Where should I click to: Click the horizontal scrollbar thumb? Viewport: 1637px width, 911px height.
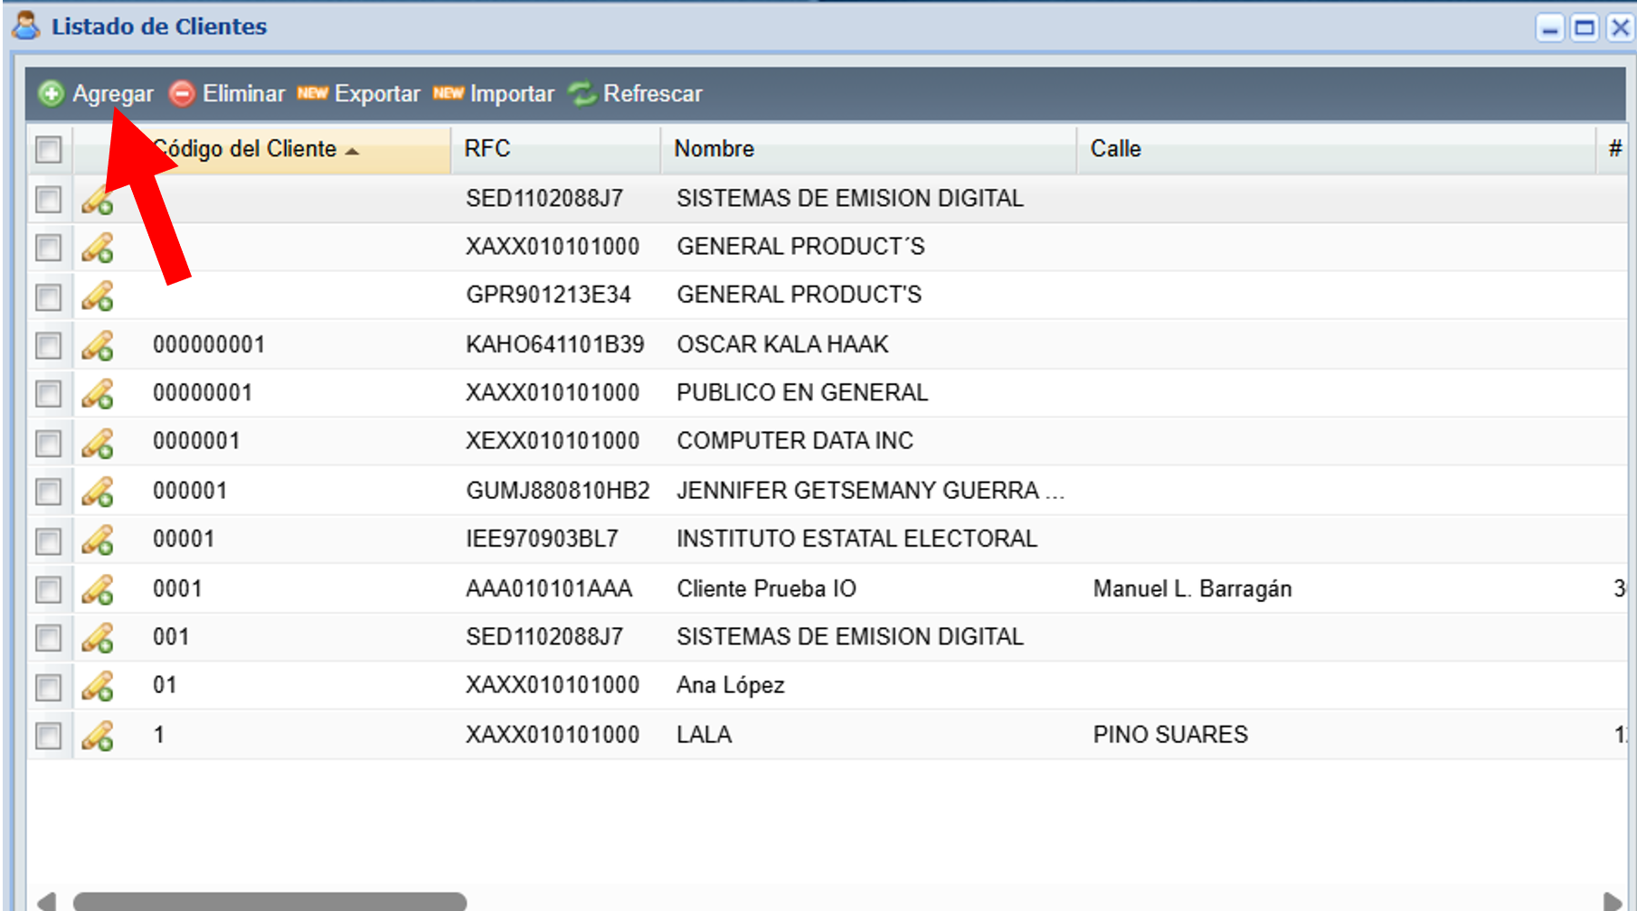pos(270,901)
